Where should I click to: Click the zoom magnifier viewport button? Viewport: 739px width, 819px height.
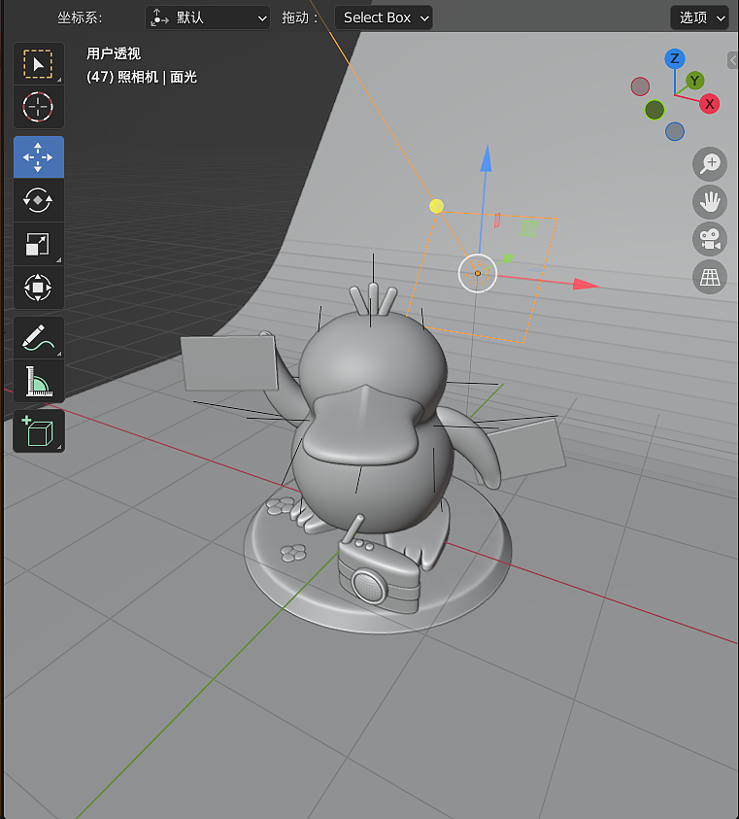click(710, 164)
